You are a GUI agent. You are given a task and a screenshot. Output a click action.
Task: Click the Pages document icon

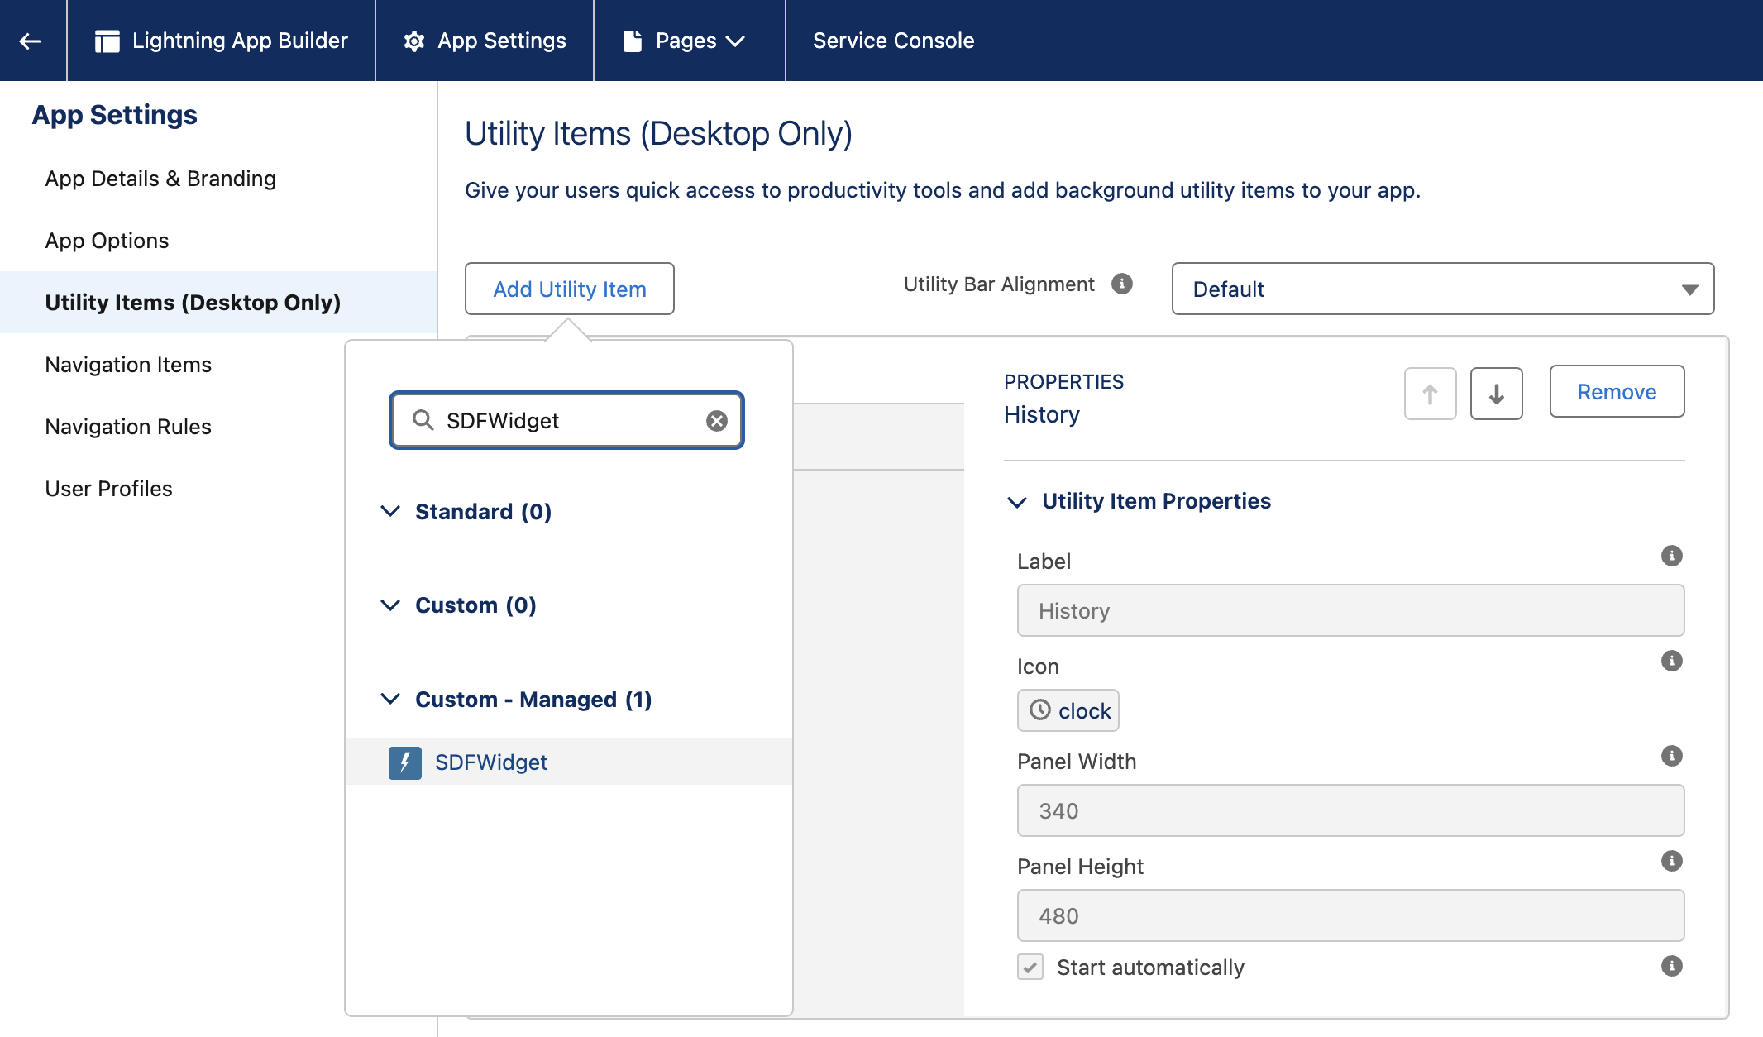(x=633, y=41)
